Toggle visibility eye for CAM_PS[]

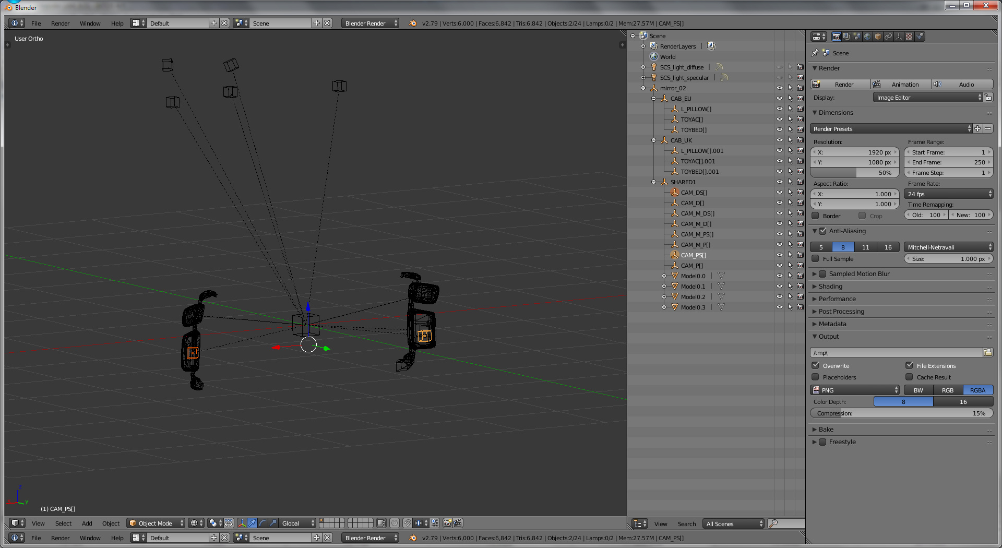coord(780,255)
